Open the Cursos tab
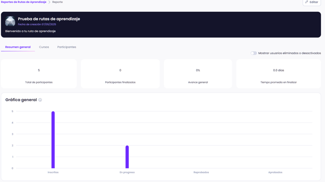This screenshot has height=182, width=325. [44, 47]
